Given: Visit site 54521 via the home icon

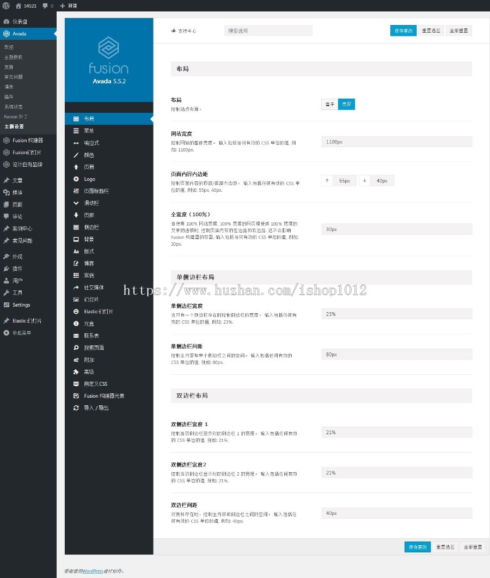Looking at the screenshot, I should [x=26, y=5].
